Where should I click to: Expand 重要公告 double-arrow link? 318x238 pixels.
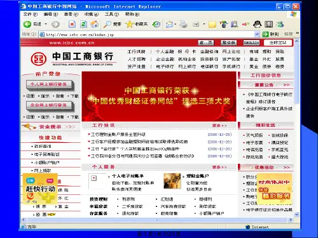click(x=286, y=84)
